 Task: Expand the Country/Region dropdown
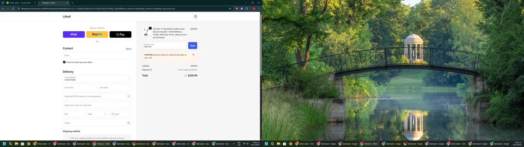[x=97, y=79]
